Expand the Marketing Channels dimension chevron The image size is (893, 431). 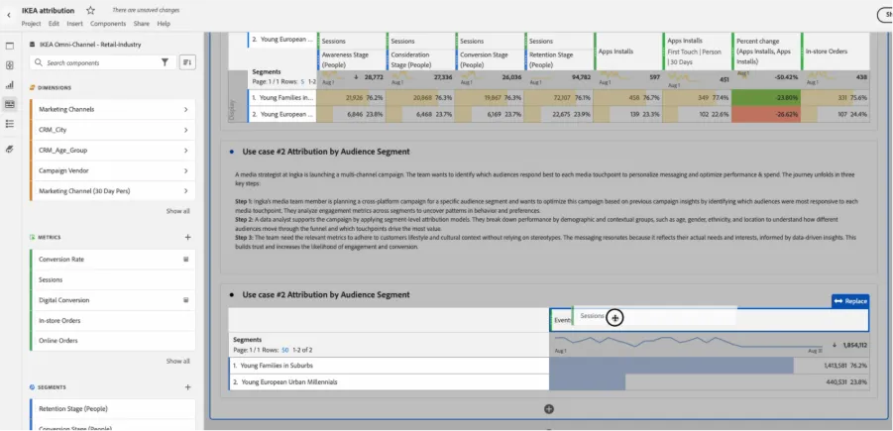(185, 109)
